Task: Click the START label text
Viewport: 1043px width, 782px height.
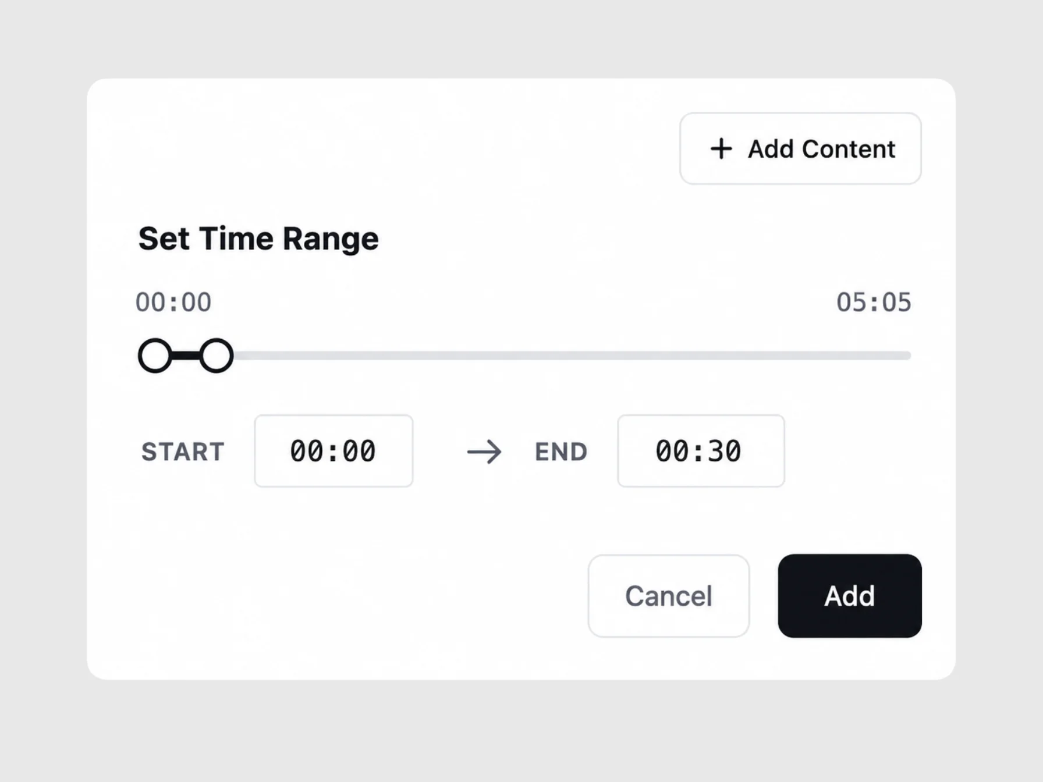Action: click(183, 452)
